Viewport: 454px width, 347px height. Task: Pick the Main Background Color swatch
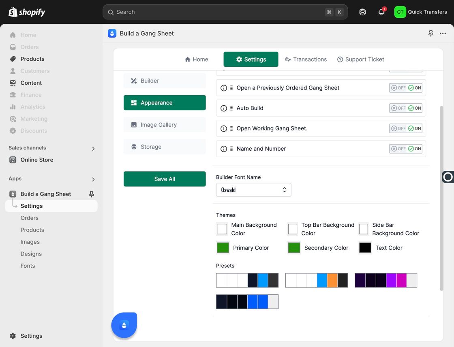point(222,229)
